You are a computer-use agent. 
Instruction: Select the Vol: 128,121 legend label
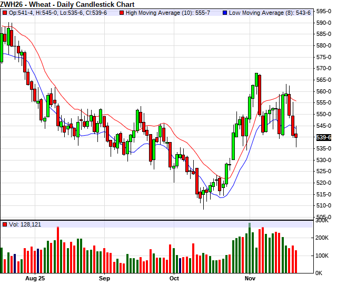pos(25,224)
